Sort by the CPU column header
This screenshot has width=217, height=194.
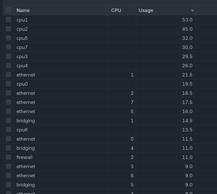[116, 10]
